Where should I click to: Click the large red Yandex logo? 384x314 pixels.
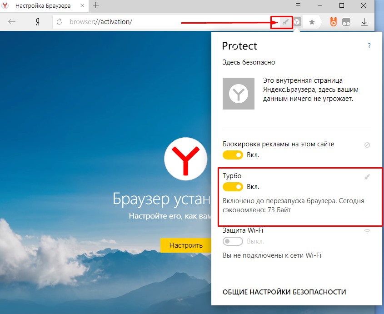[185, 159]
